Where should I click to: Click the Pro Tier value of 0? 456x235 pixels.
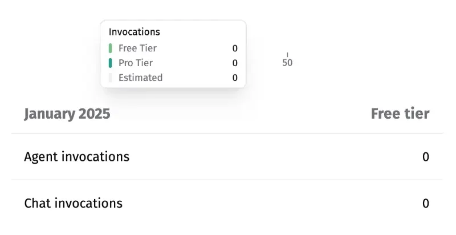pyautogui.click(x=235, y=63)
